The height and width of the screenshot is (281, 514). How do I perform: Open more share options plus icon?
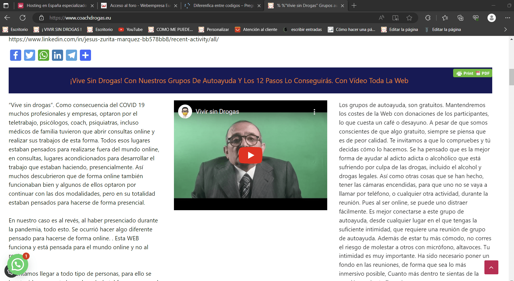tap(85, 55)
